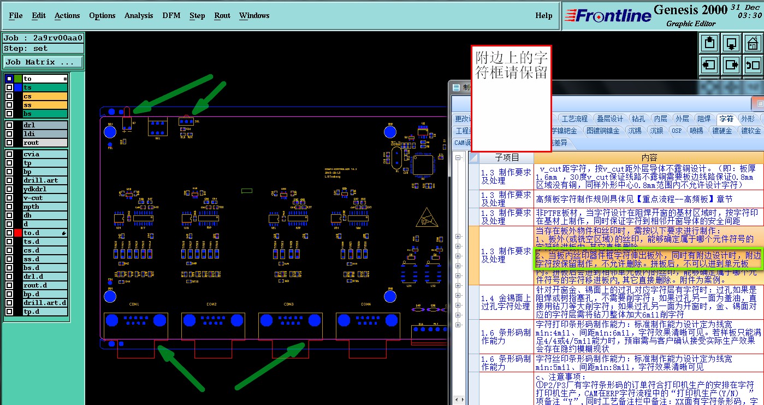Screen dimensions: 764x405
Task: Switch to the 镀软金 tab
Action: [x=750, y=131]
